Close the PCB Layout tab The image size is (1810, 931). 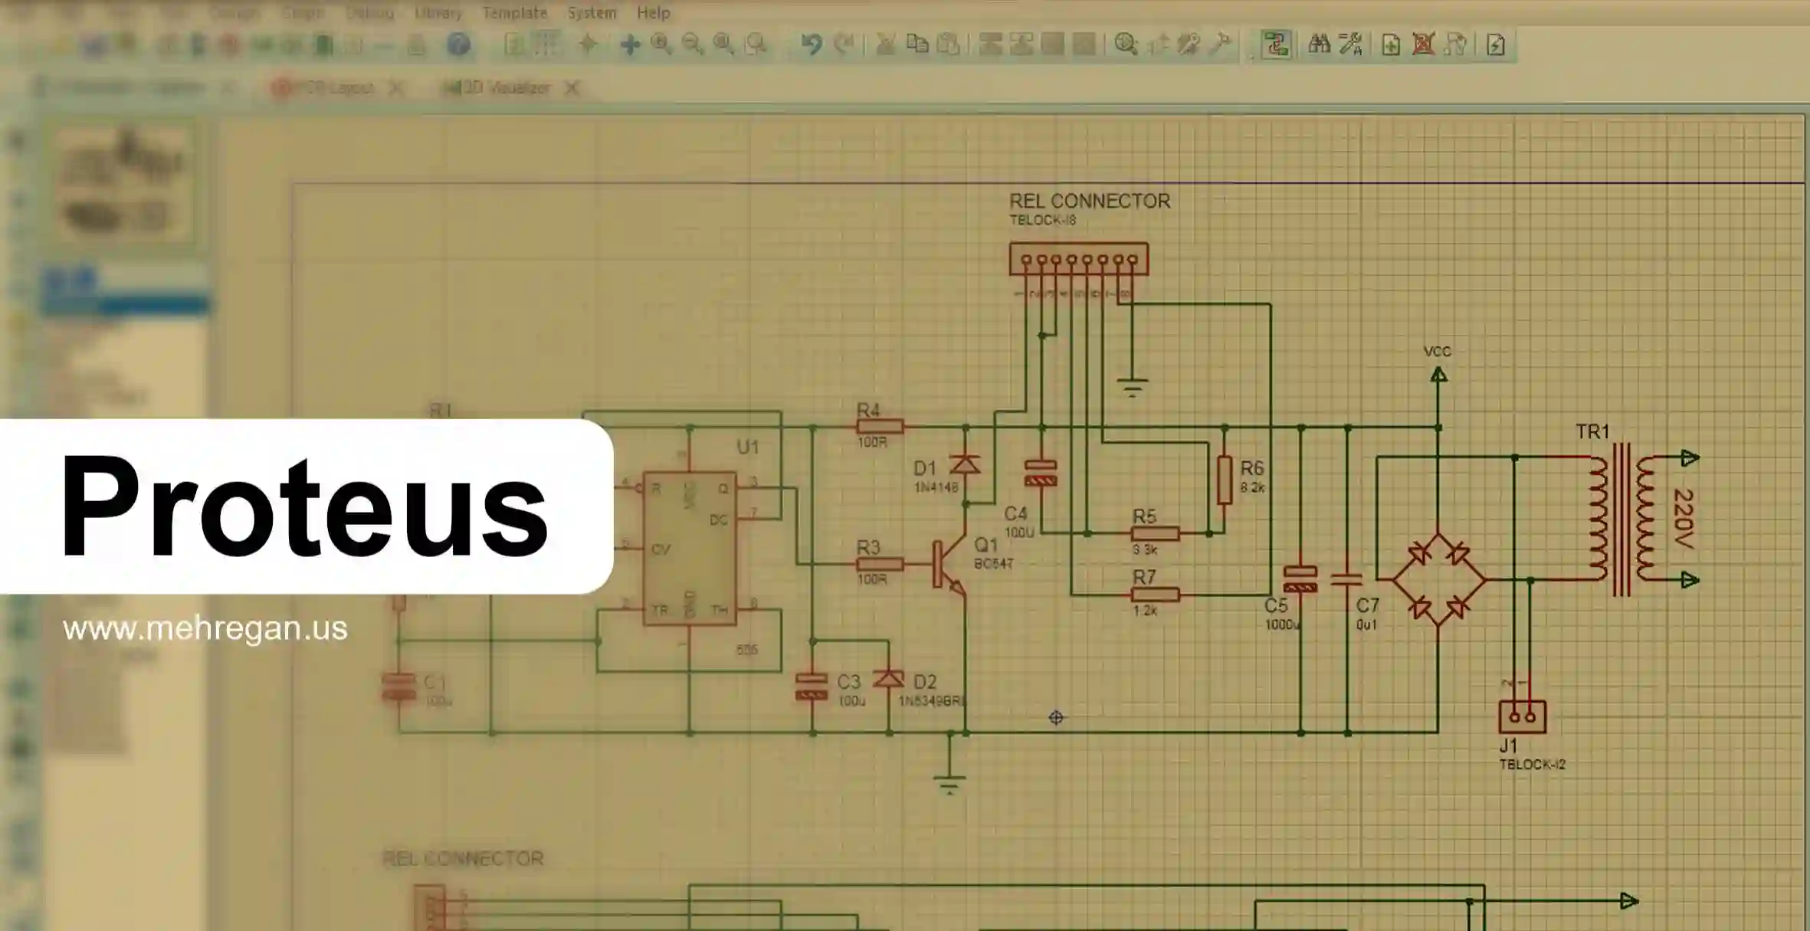tap(396, 88)
